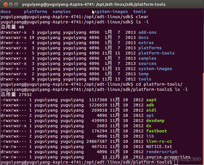Click 'adb' executable file name
The height and width of the screenshot is (165, 204).
tap(150, 105)
